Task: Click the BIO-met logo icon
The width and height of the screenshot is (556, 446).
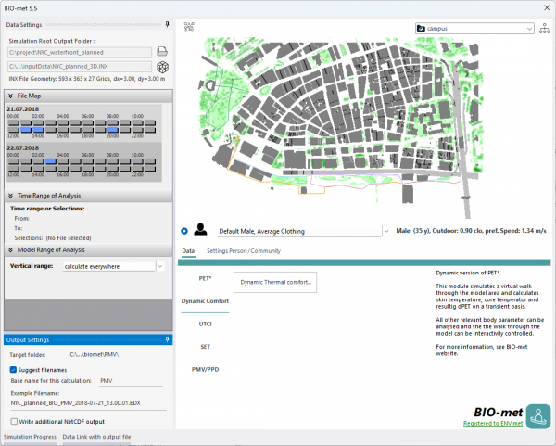Action: pos(538,415)
